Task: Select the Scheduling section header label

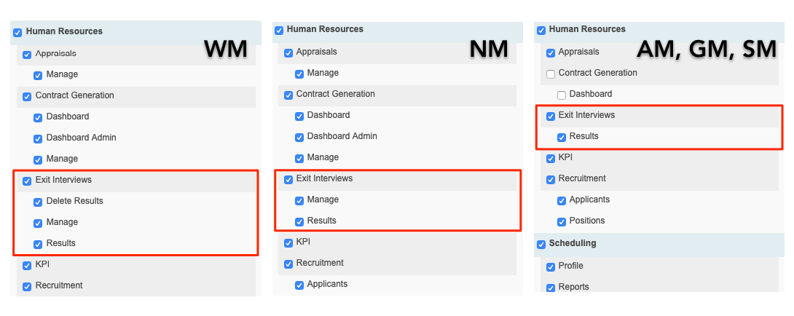Action: [x=573, y=243]
